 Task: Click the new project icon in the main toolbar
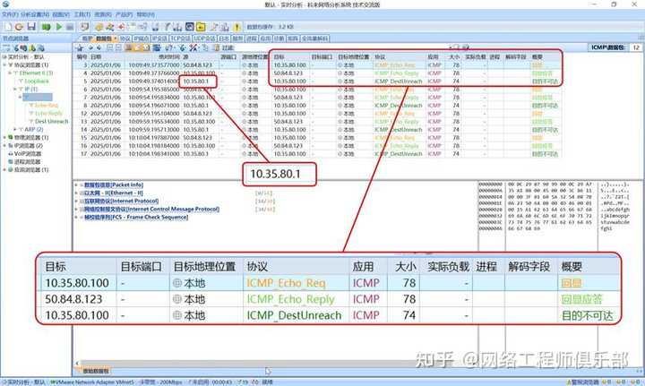coord(6,27)
